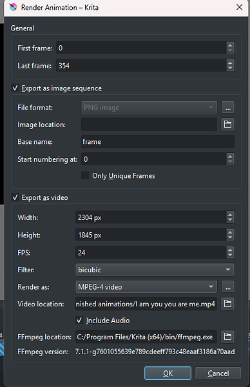This screenshot has height=387, width=250.
Task: Click the Krita logo in title bar
Action: click(x=13, y=7)
